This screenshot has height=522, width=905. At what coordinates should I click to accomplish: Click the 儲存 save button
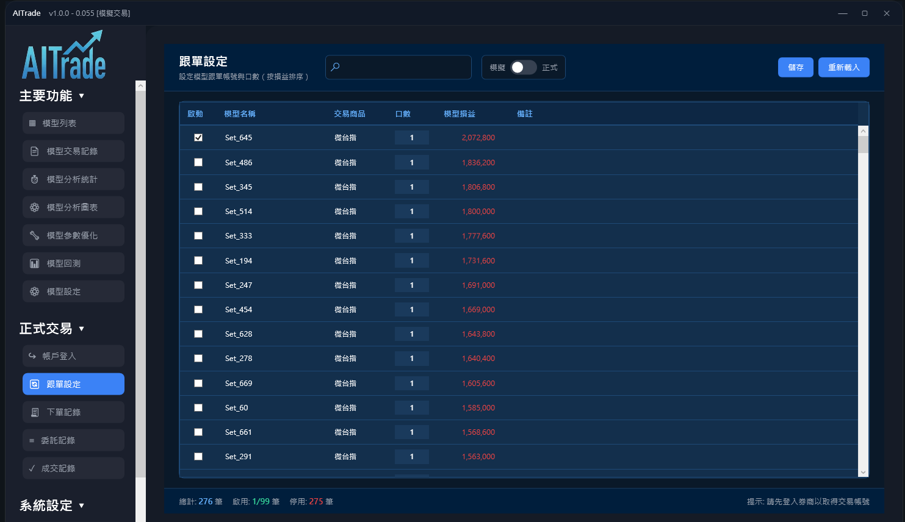pyautogui.click(x=795, y=68)
